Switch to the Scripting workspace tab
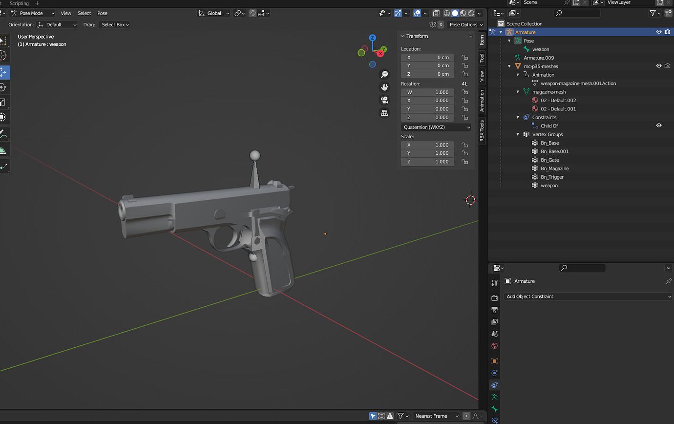Viewport: 674px width, 424px height. tap(20, 3)
